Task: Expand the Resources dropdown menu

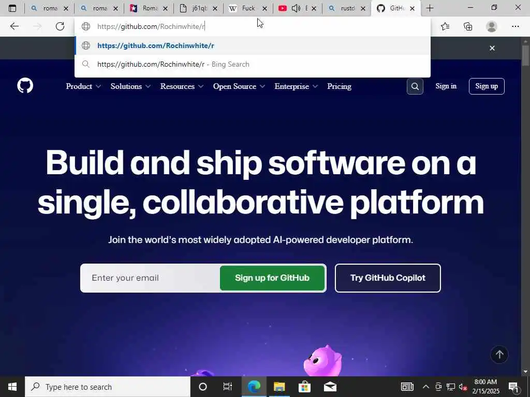Action: [182, 86]
